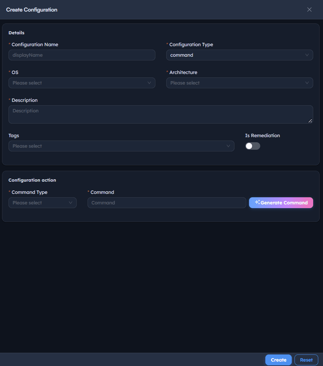Image resolution: width=323 pixels, height=366 pixels.
Task: Open the Tags dropdown
Action: [121, 146]
